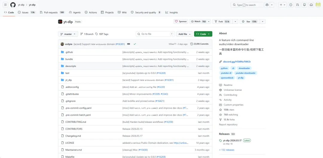The image size is (323, 158).
Task: Open the '+ 132 releases' link
Action: pyautogui.click(x=227, y=150)
